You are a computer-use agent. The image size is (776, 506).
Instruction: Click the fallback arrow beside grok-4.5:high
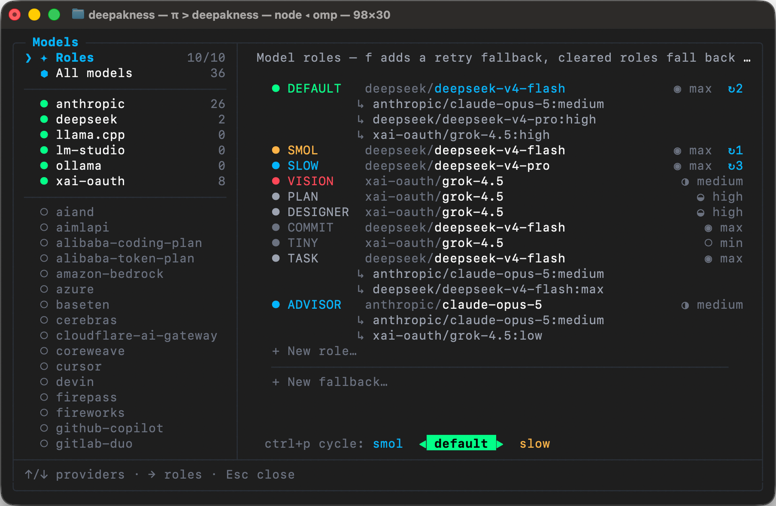[x=360, y=135]
